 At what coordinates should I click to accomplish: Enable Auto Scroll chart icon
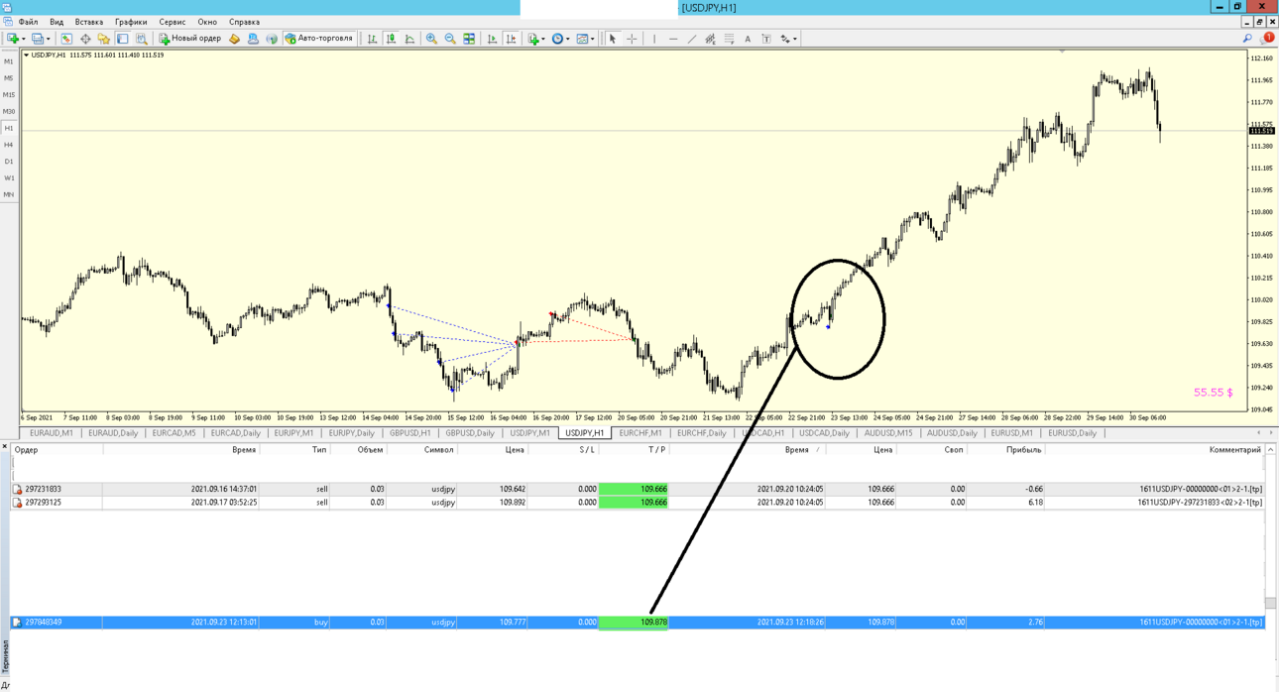point(492,39)
